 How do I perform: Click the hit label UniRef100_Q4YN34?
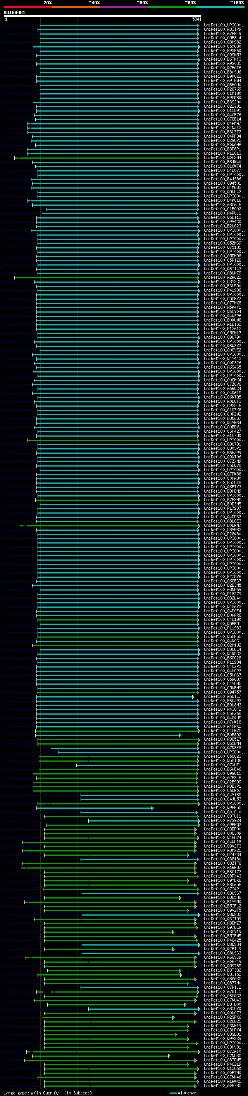(x=222, y=423)
